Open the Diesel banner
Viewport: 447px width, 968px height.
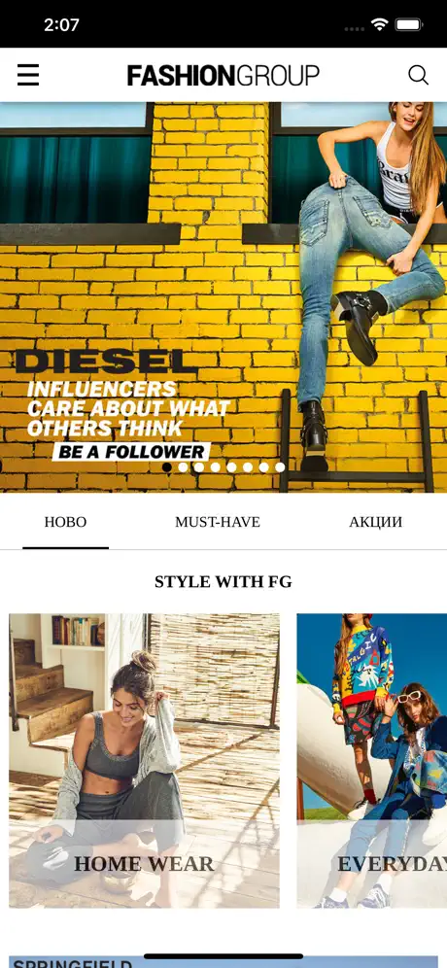click(223, 297)
